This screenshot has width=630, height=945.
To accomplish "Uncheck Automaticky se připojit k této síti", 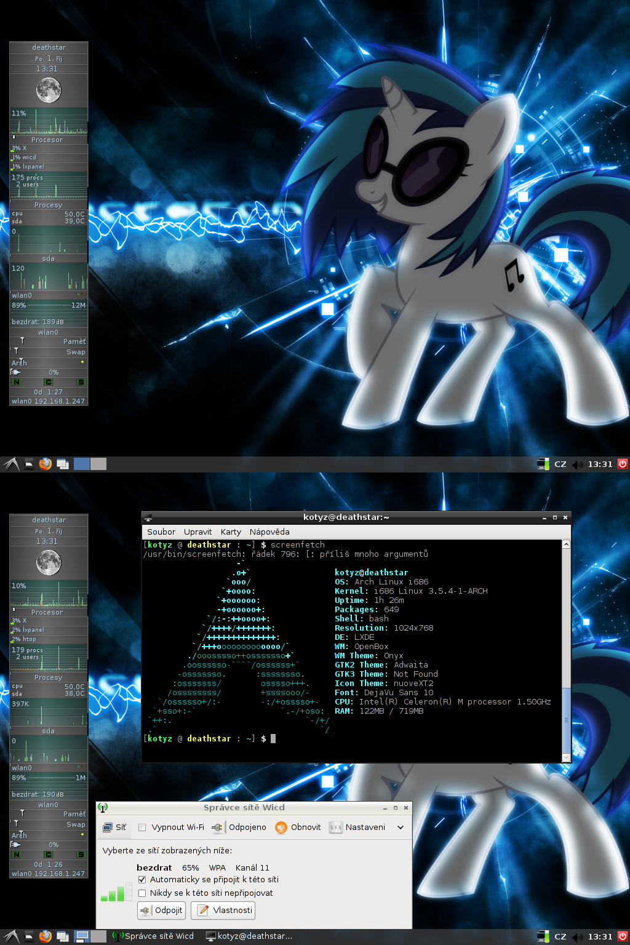I will pos(142,880).
